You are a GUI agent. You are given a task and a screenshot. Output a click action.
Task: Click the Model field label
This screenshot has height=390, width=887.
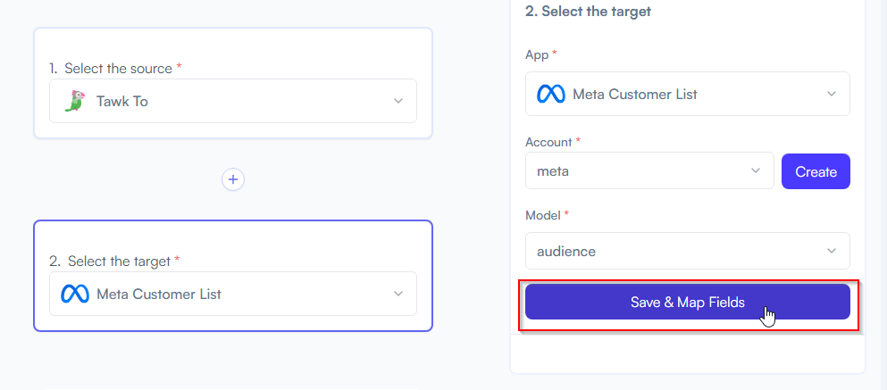547,215
